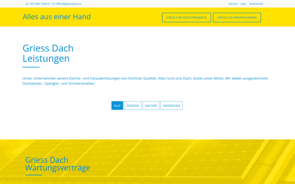295x184 pixels.
Task: Select the Sanierung filter tab
Action: click(172, 105)
